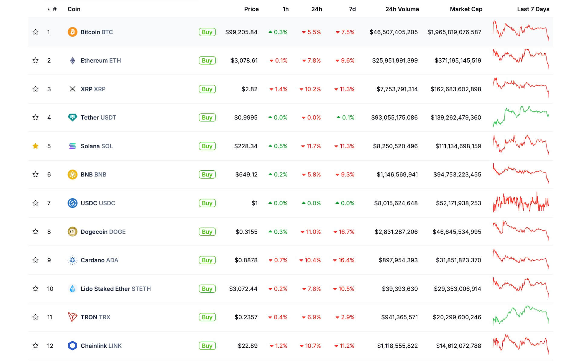Sort table by rank number column
The width and height of the screenshot is (581, 361).
[x=52, y=9]
